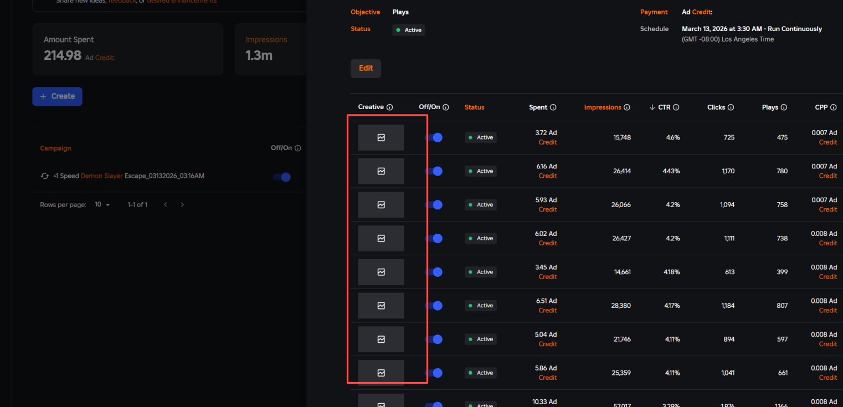Select the plays value 758
Viewport: 843px width, 407px height.
[x=782, y=205]
